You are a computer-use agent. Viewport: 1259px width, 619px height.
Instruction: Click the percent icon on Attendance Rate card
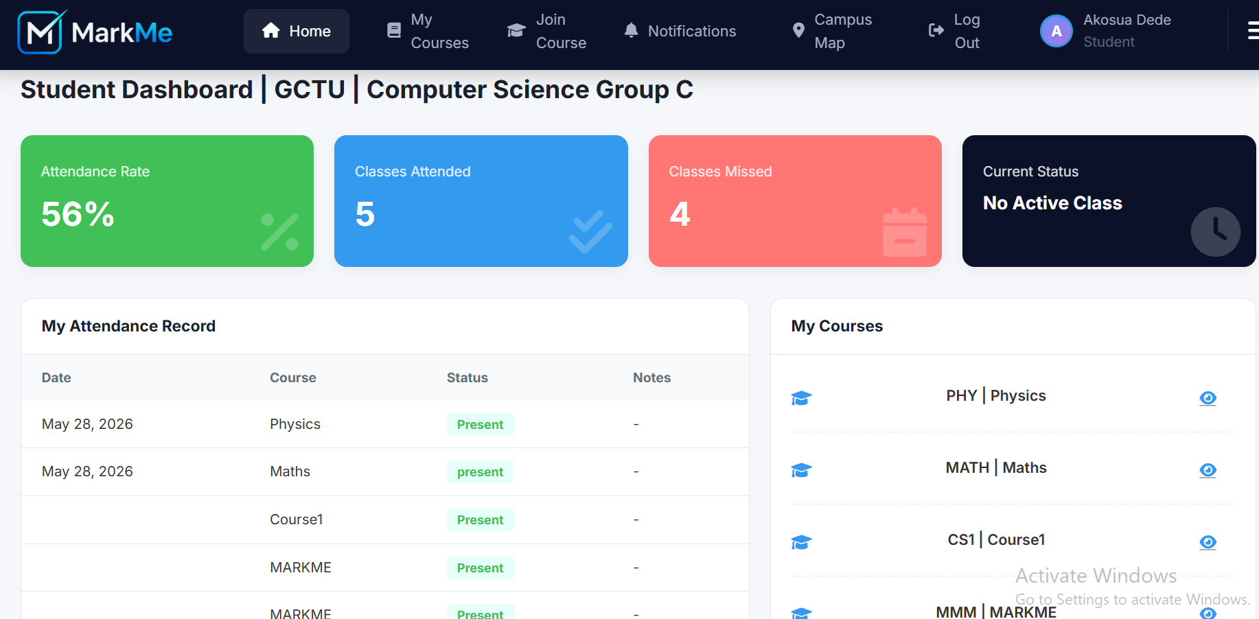pos(280,232)
